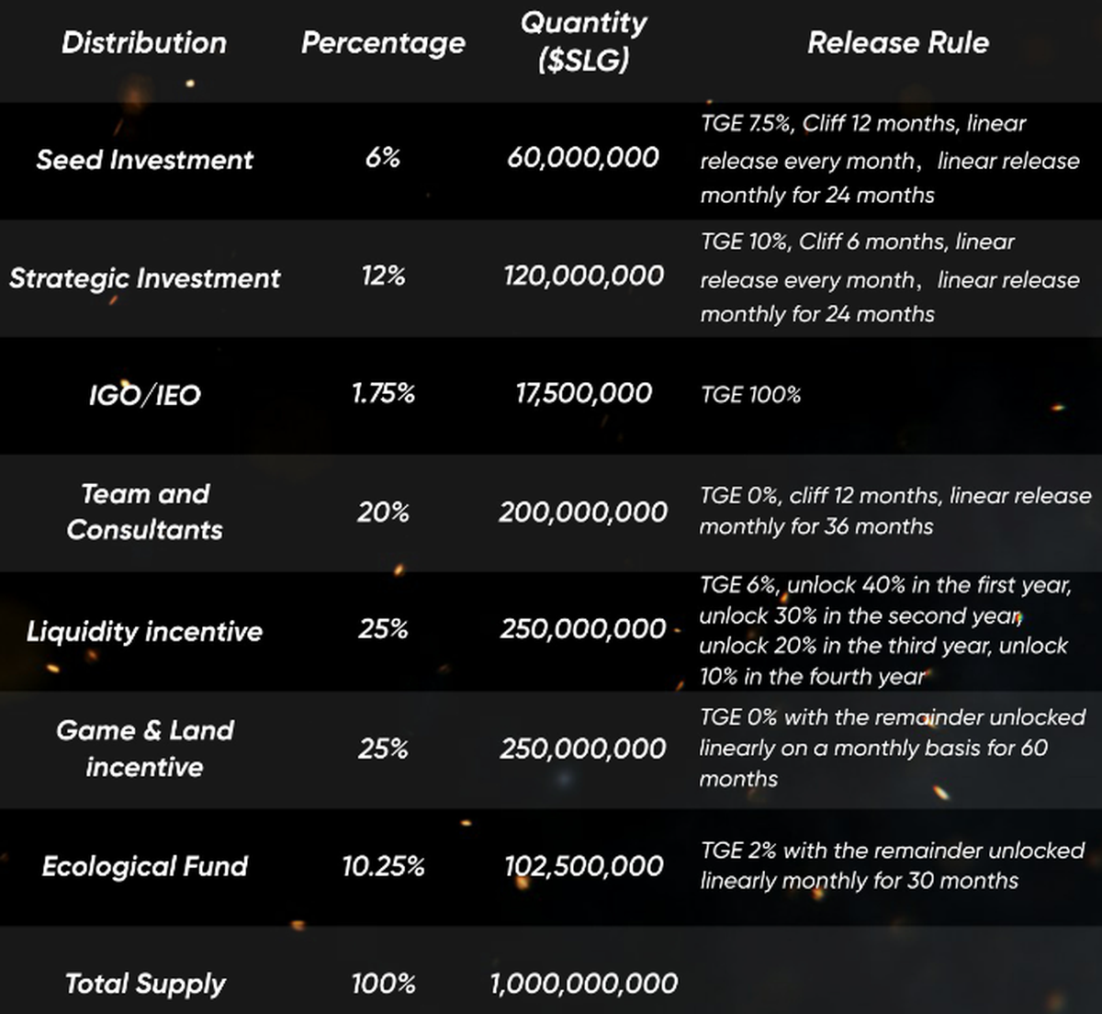Click the Game & Land incentive label

pos(144,749)
